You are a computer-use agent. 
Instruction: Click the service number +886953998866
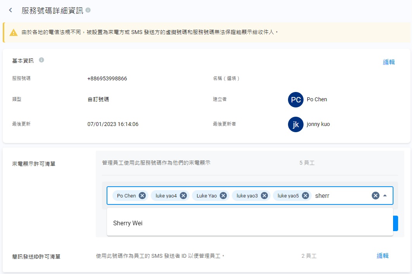tap(107, 78)
